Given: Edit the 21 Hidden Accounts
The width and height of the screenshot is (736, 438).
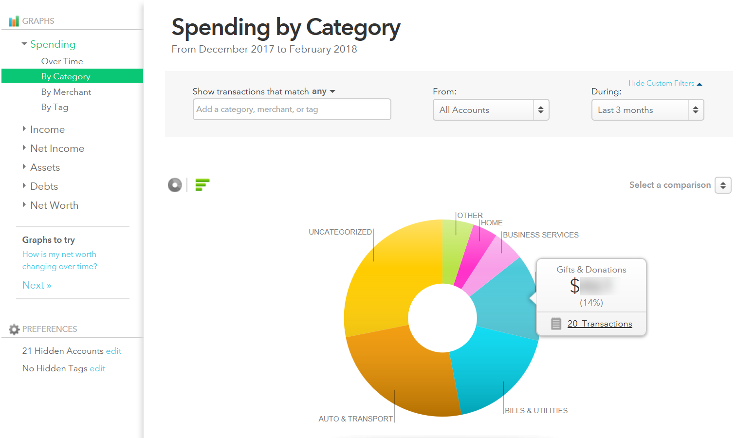Looking at the screenshot, I should (x=113, y=351).
